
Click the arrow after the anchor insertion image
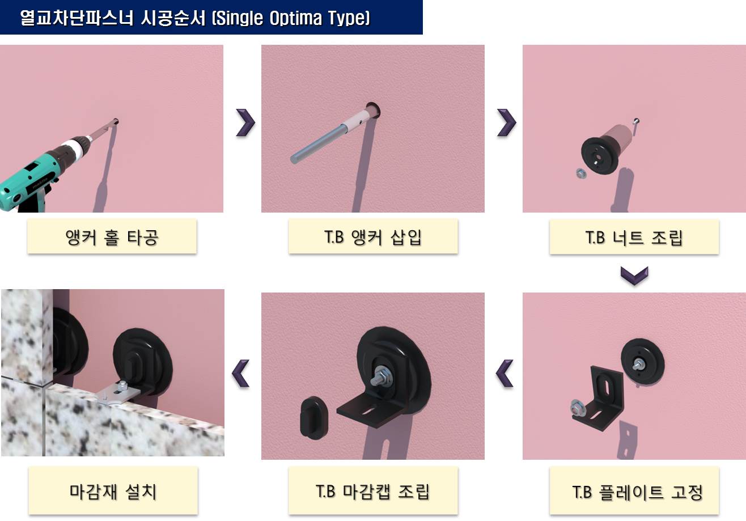coord(506,123)
